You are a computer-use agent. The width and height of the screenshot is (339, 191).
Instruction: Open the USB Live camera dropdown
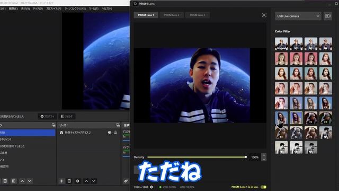[x=298, y=16]
